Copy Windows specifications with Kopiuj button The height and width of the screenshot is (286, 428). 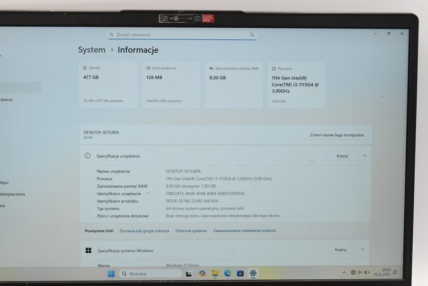tap(340, 249)
